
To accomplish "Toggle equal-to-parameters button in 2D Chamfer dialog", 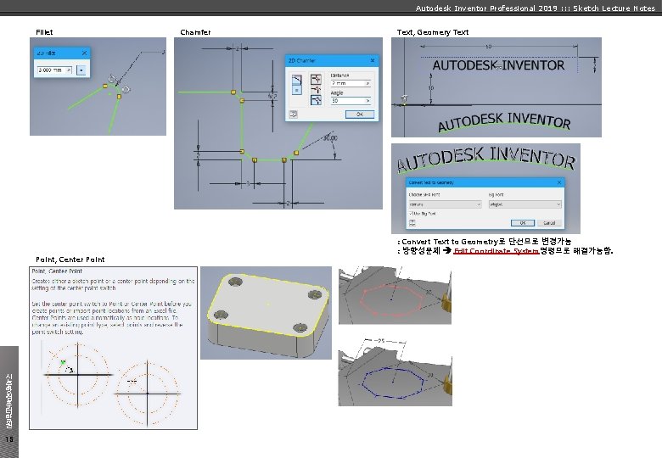I will pyautogui.click(x=297, y=90).
